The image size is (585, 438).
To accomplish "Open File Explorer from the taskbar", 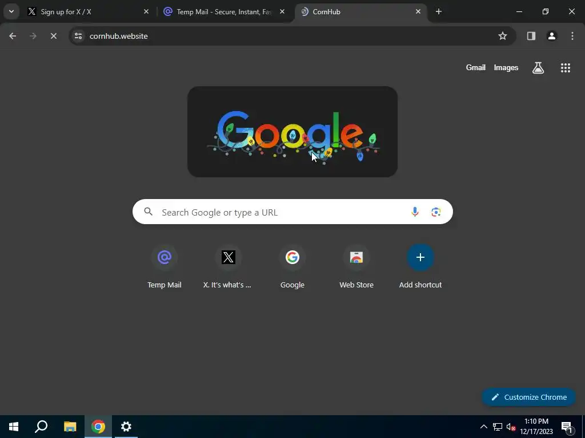I will (x=70, y=427).
